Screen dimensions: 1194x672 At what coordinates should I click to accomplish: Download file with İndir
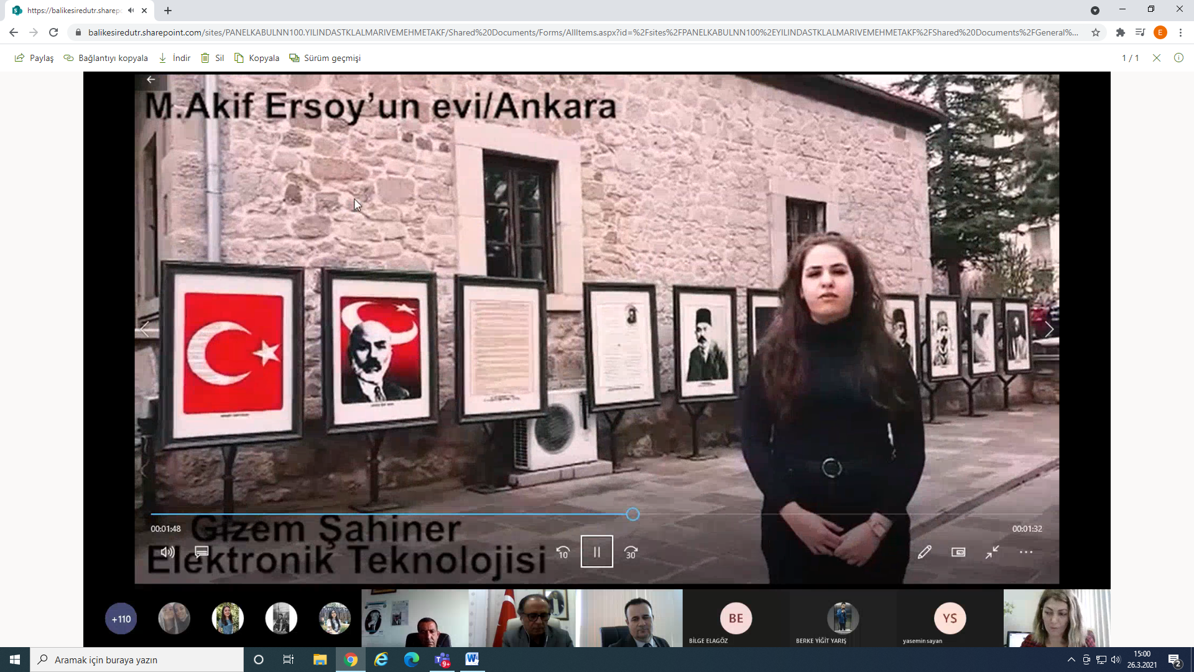tap(174, 58)
